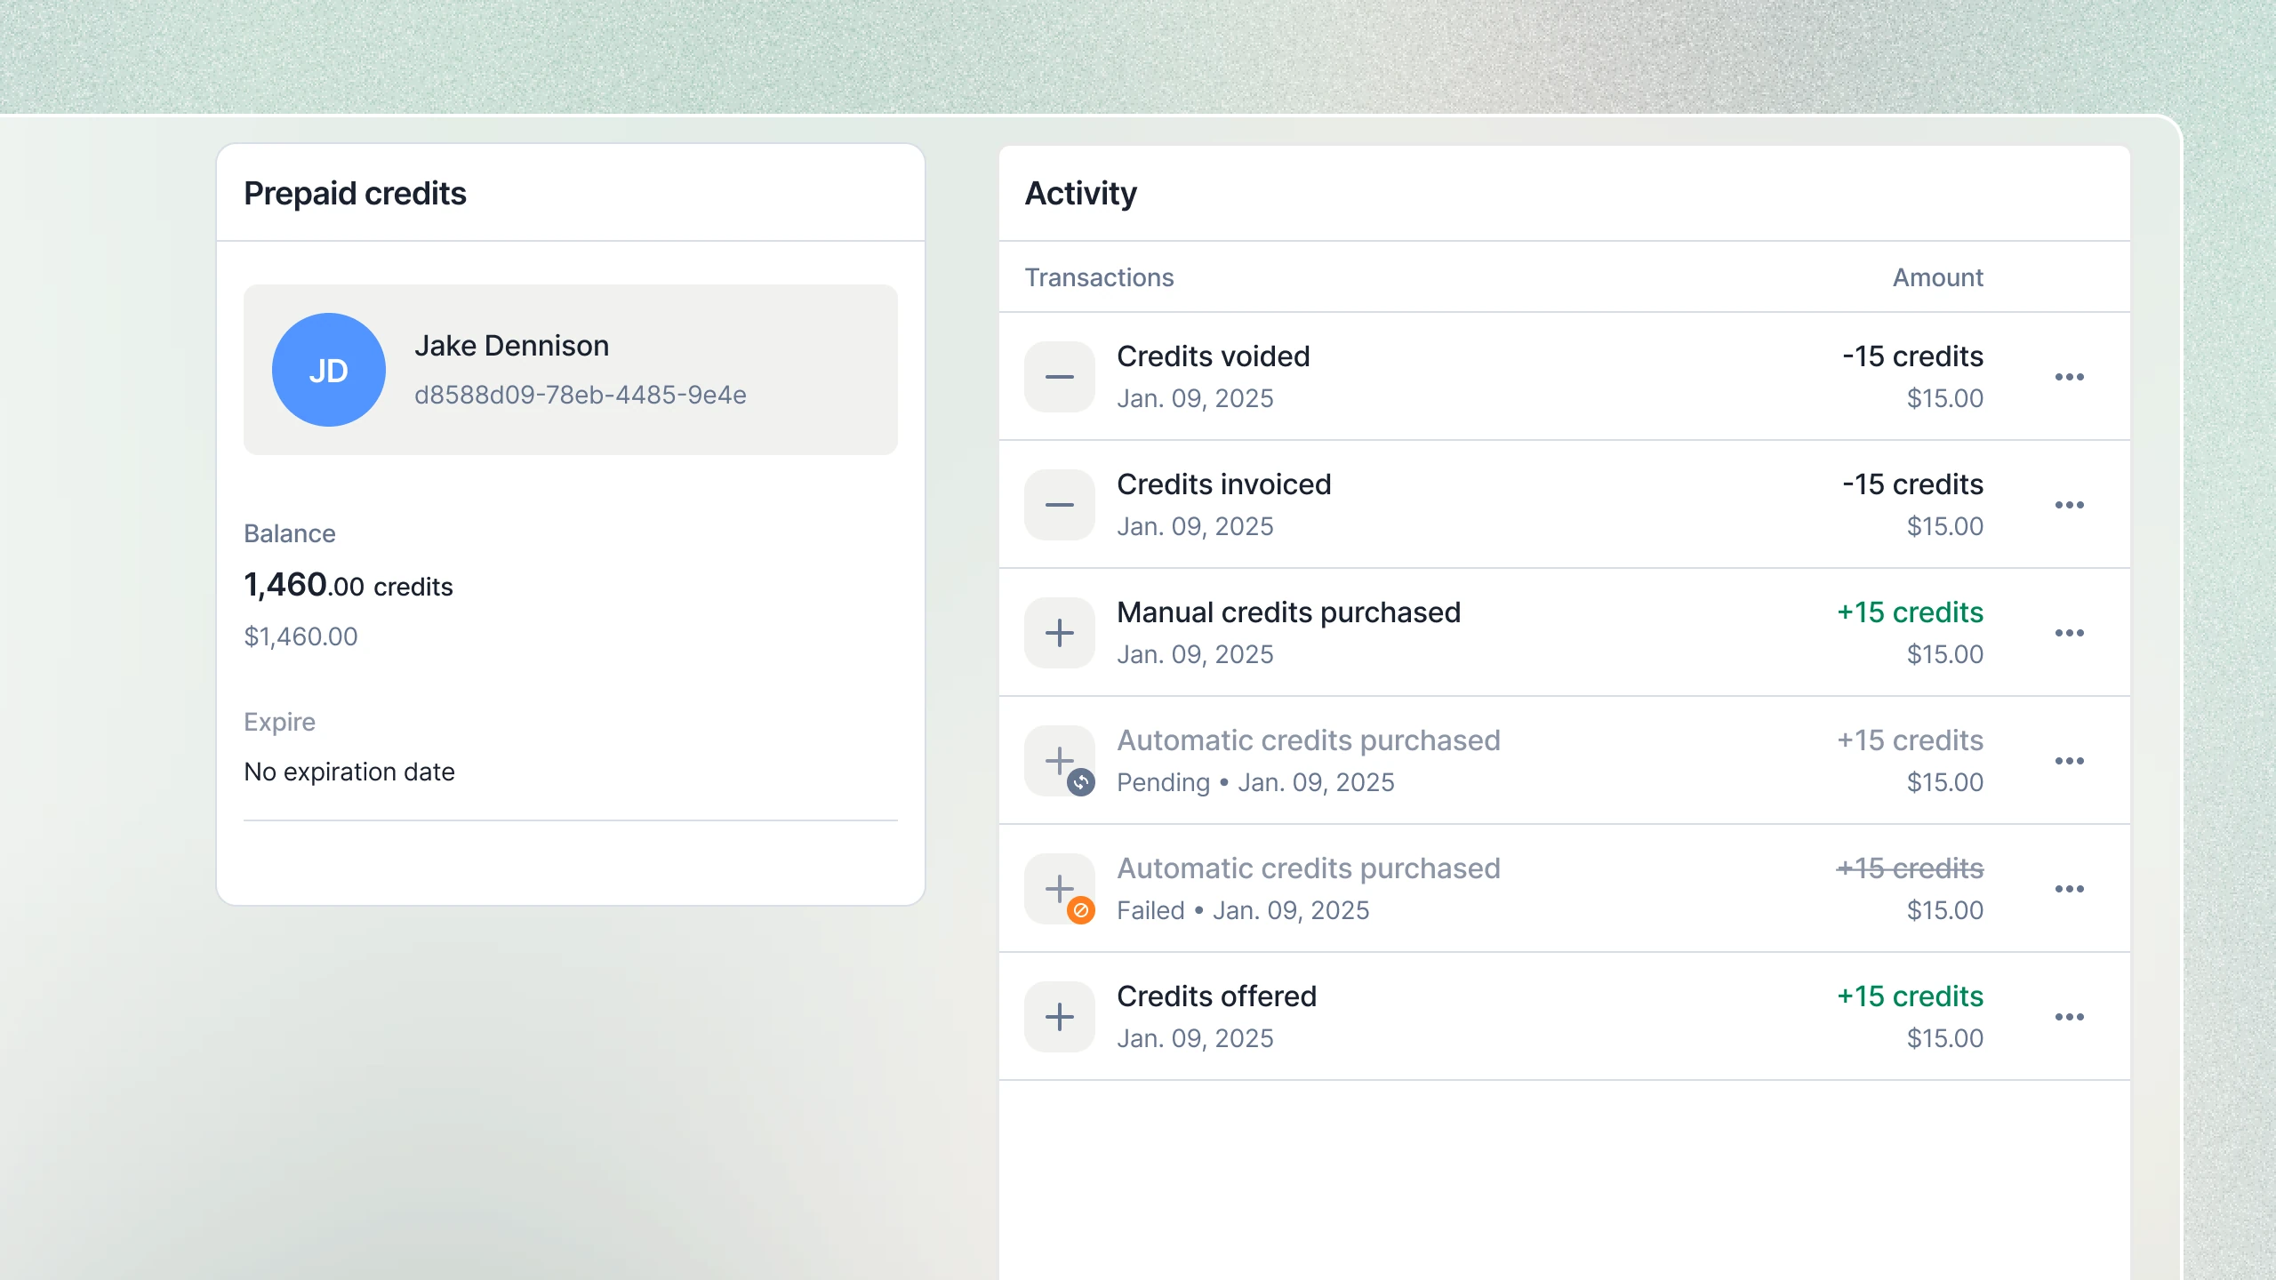Open options menu for Credits offered row
2276x1280 pixels.
click(2069, 1017)
